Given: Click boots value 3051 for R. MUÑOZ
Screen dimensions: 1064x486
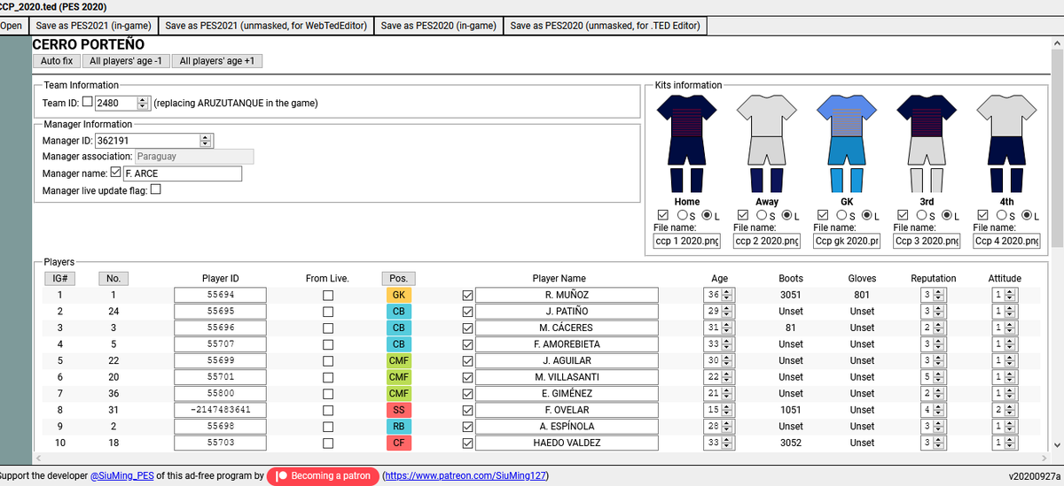Looking at the screenshot, I should (x=791, y=295).
